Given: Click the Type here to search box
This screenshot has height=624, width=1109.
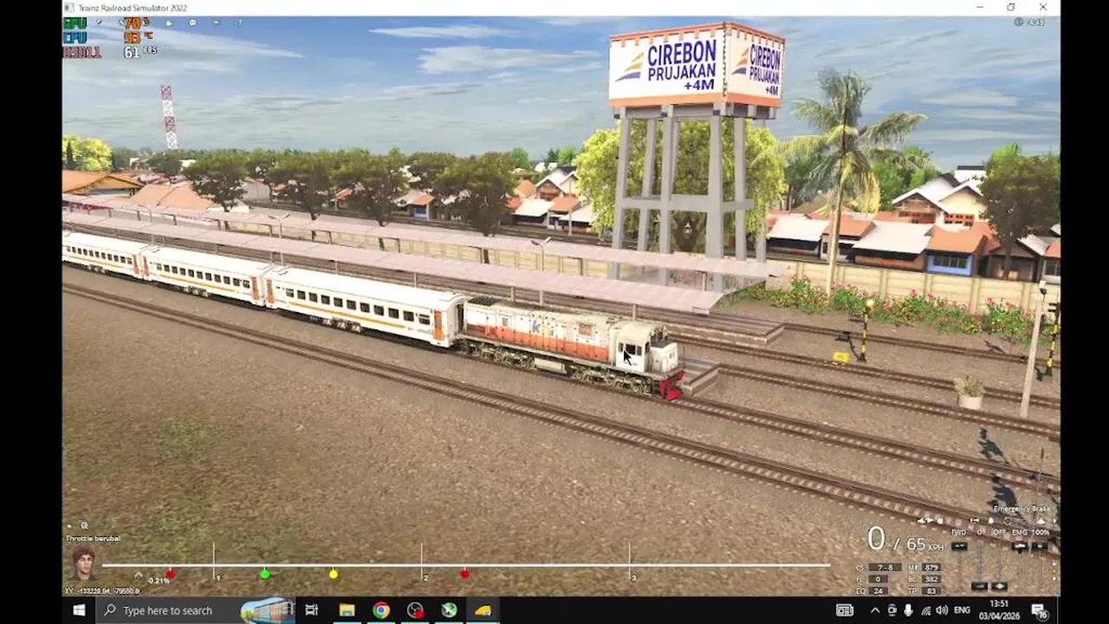Looking at the screenshot, I should [x=195, y=610].
